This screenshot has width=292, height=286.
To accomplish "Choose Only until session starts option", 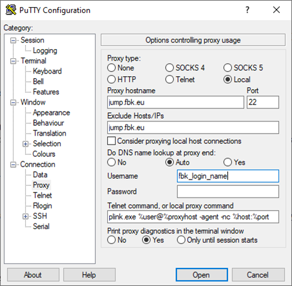I will pos(181,240).
